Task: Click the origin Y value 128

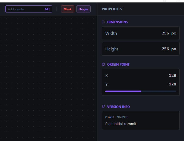Action: pyautogui.click(x=172, y=84)
